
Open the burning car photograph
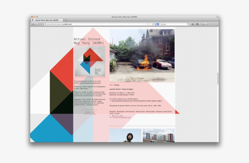point(142,55)
